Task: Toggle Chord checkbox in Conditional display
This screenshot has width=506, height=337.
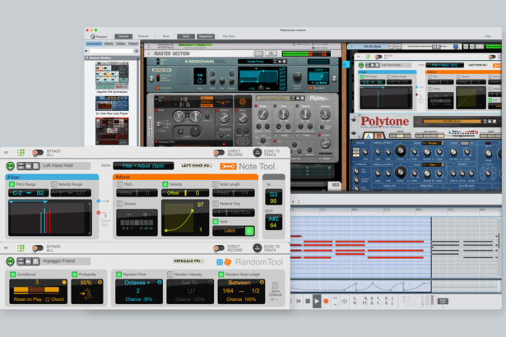Action: pos(48,299)
